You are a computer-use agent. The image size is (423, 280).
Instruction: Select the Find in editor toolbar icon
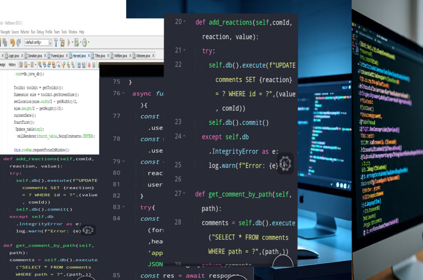tap(40, 65)
